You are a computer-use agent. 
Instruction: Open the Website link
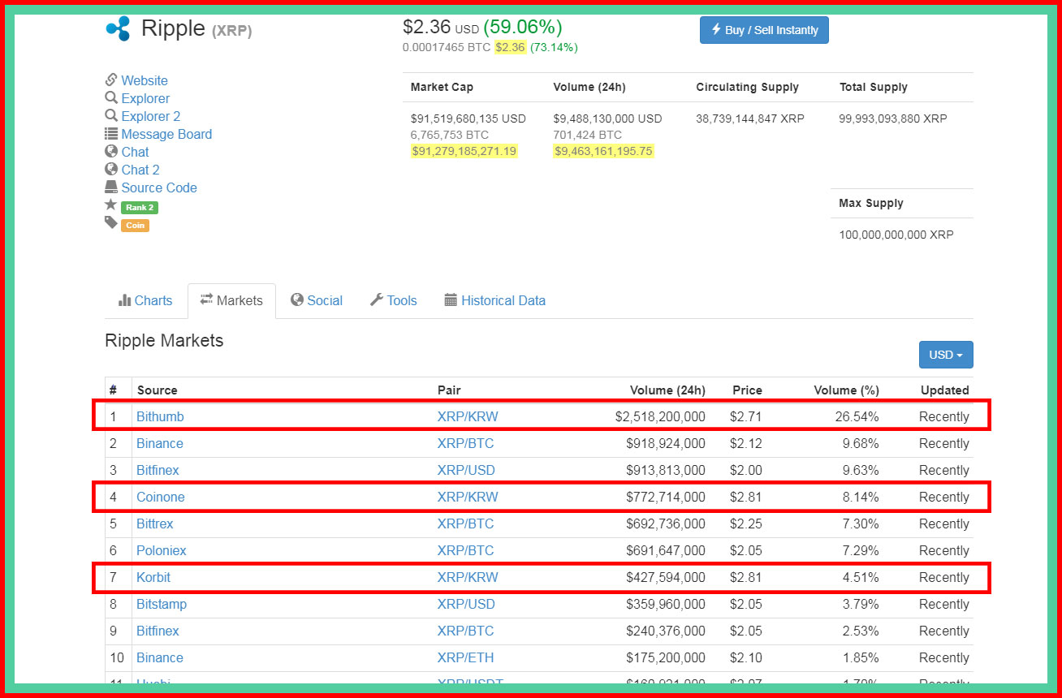[145, 80]
